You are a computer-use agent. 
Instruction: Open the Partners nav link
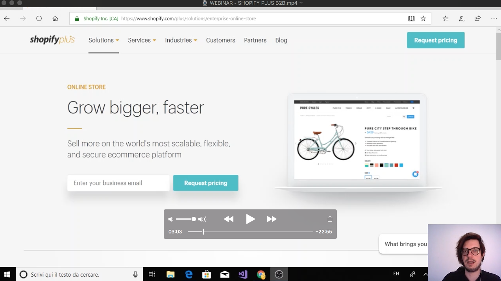click(255, 40)
